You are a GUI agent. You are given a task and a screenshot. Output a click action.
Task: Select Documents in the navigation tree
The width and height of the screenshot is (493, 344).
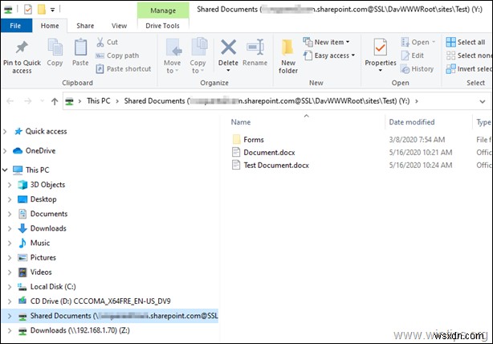tap(49, 214)
